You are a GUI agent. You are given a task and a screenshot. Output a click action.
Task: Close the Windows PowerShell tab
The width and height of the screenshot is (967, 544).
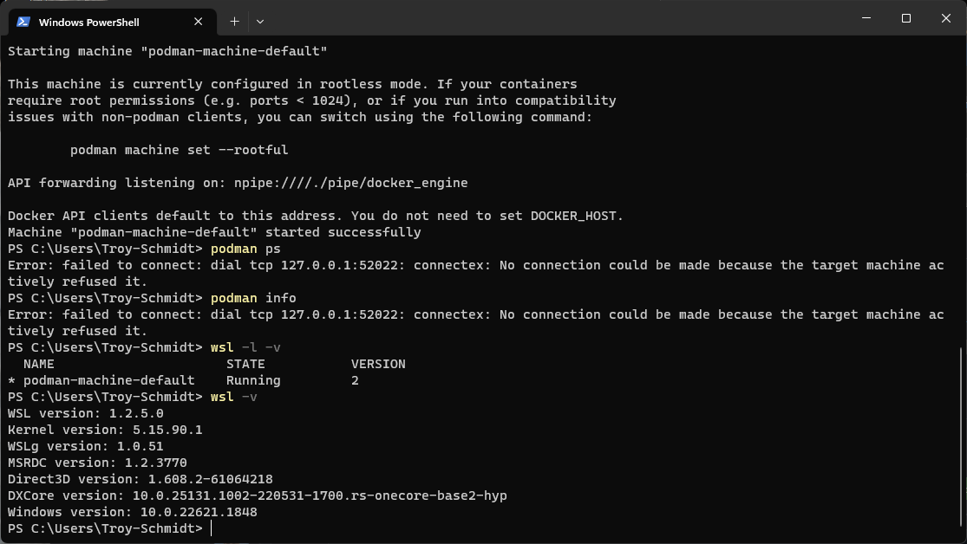click(198, 22)
